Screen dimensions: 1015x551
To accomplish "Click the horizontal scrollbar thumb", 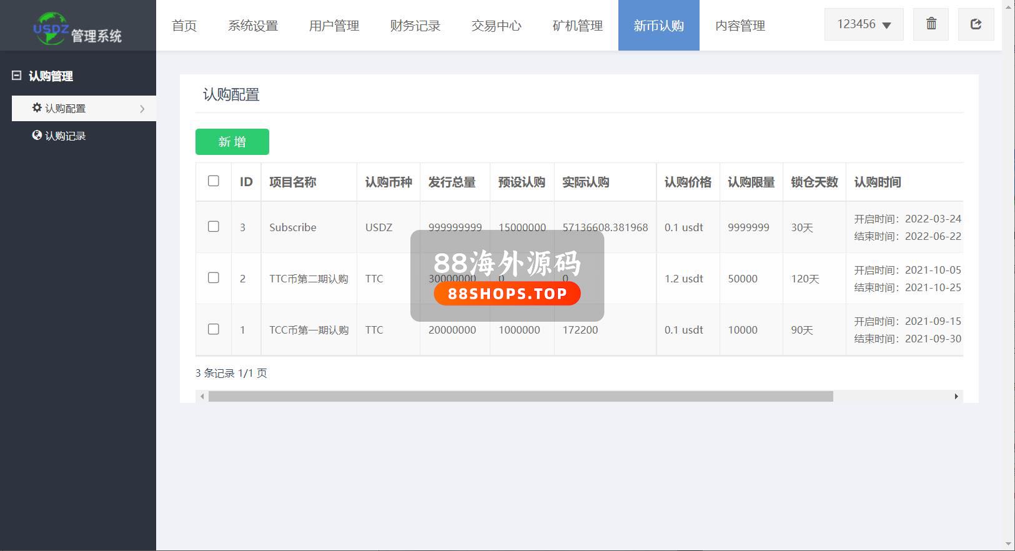I will 520,397.
